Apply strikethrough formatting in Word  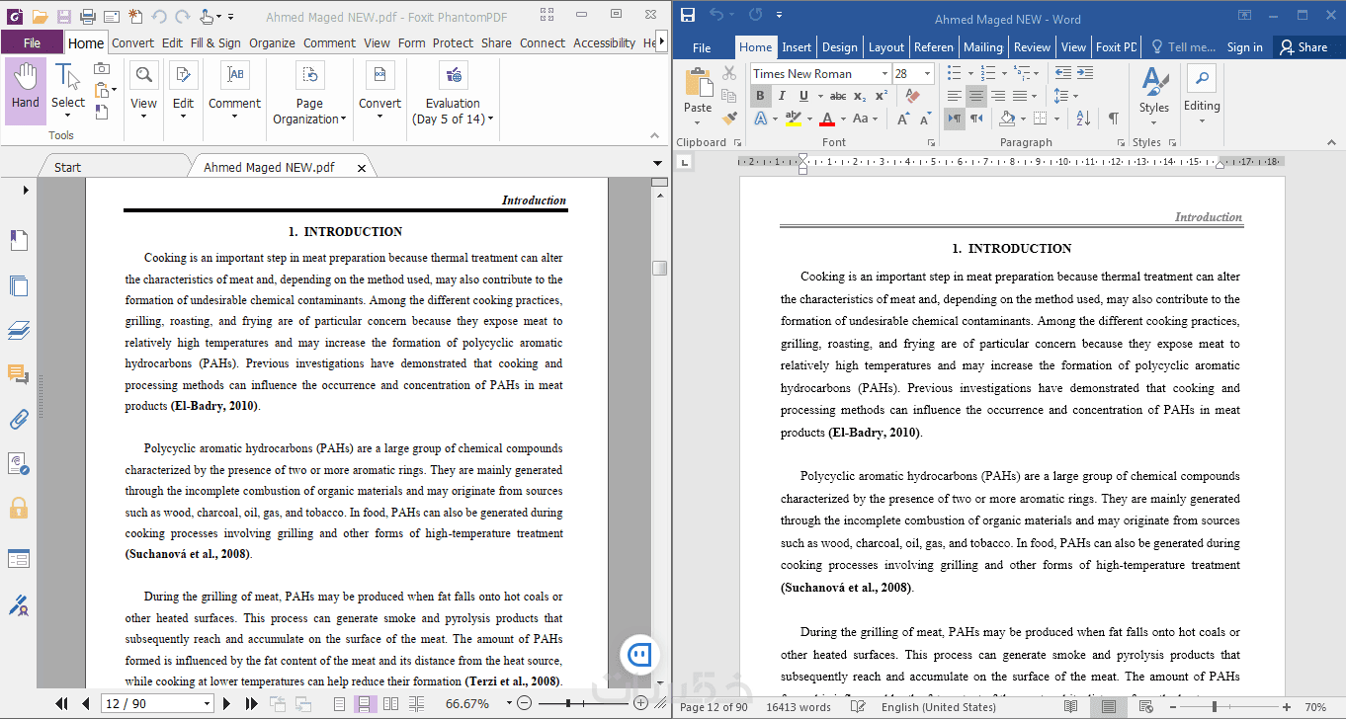click(x=838, y=96)
